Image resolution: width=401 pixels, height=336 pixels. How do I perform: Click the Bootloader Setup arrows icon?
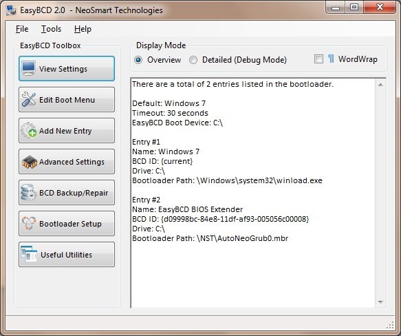(29, 223)
